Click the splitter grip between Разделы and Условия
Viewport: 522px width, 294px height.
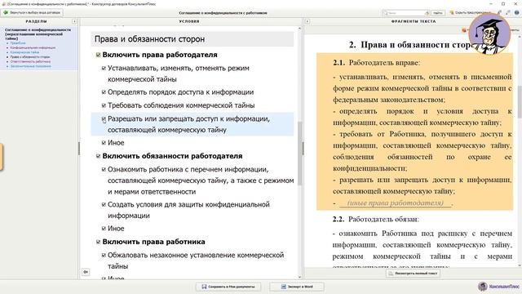79,149
